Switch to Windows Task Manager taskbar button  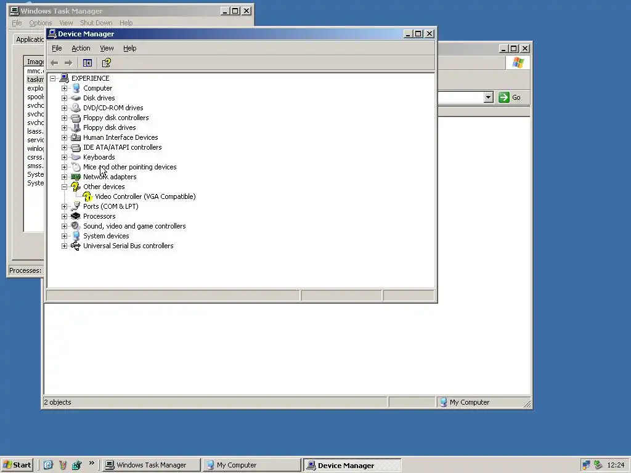[152, 465]
